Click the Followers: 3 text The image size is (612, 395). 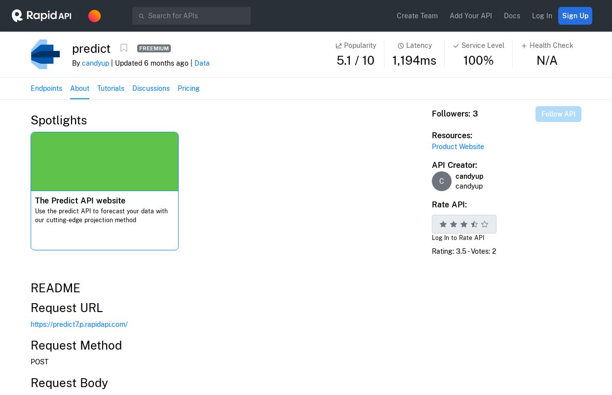(455, 114)
